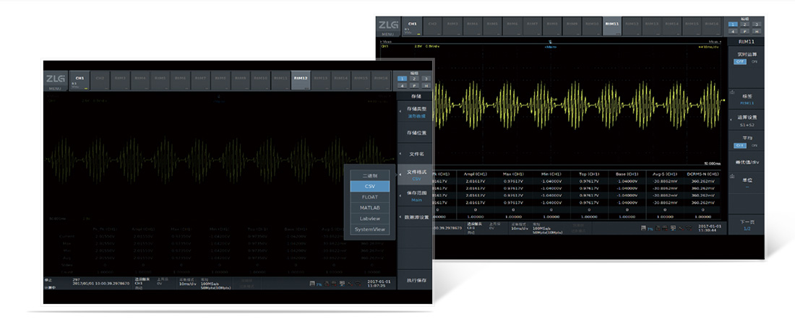Click the ZLG MENU logo in the left window

(56, 82)
